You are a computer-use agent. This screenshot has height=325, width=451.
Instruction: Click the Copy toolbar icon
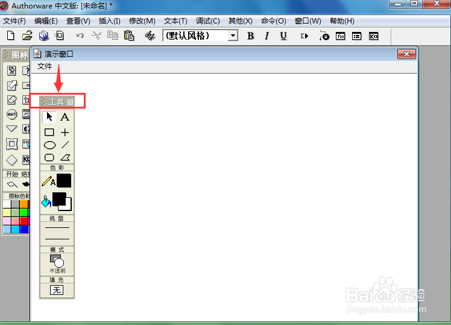click(113, 36)
